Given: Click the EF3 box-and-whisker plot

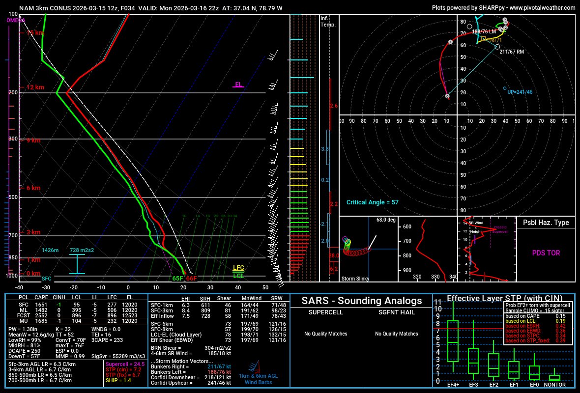Looking at the screenshot, I should [x=473, y=350].
